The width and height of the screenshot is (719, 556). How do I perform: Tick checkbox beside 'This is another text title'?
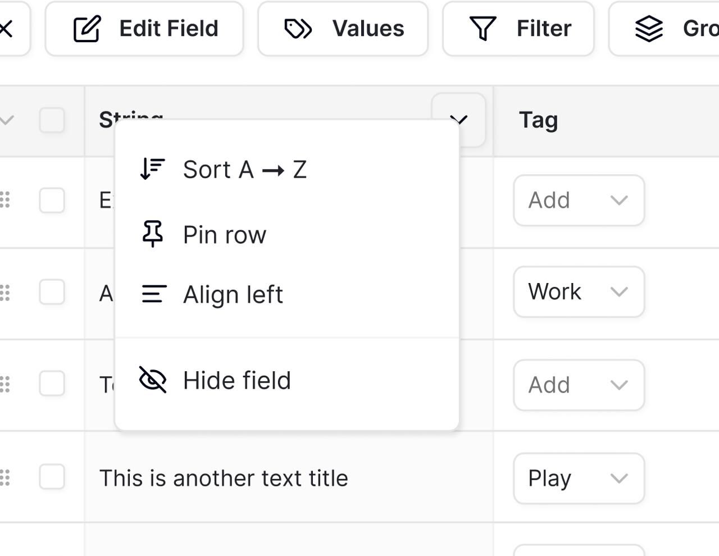[x=52, y=477]
